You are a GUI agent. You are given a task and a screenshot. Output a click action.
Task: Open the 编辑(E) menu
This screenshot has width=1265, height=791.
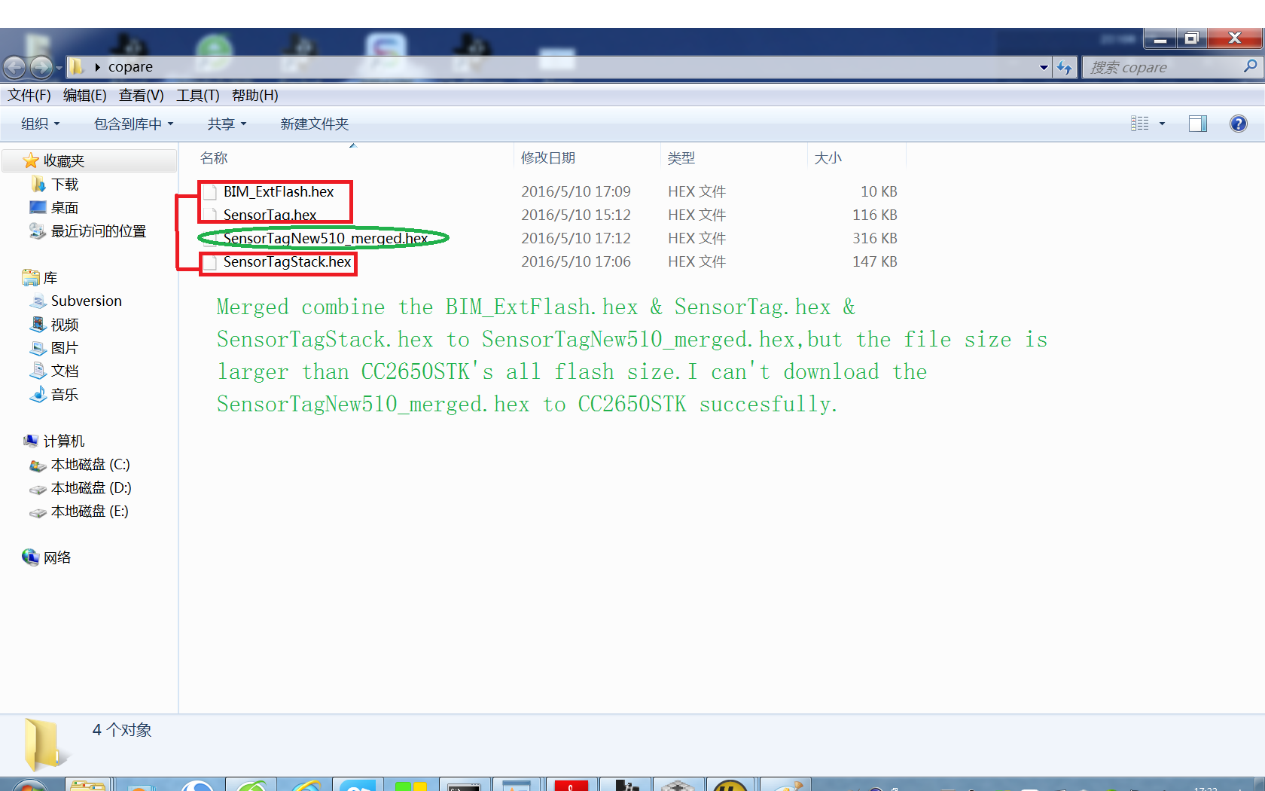pyautogui.click(x=85, y=95)
